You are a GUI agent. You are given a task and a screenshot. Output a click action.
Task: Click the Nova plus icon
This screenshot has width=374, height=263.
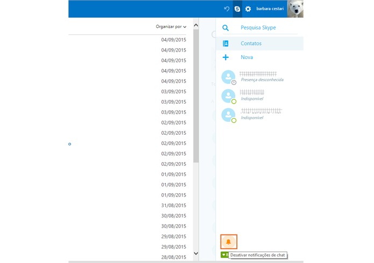(x=225, y=57)
